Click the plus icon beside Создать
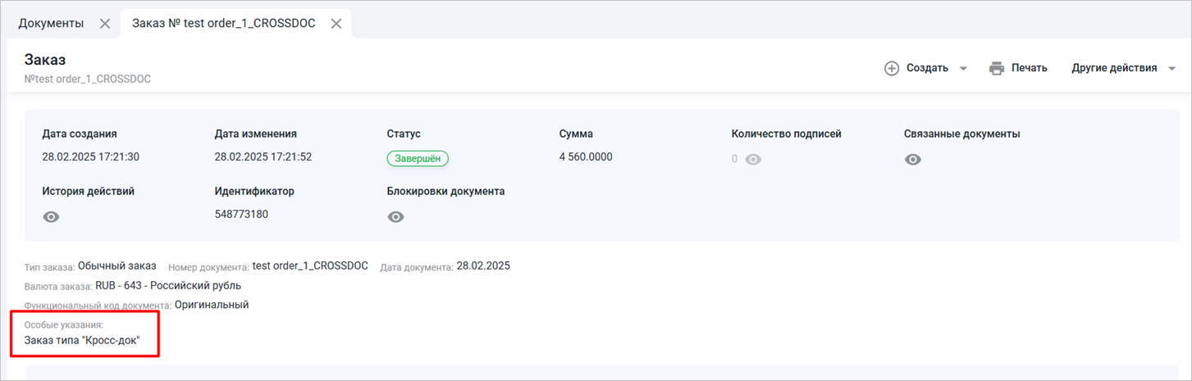The width and height of the screenshot is (1192, 381). pyautogui.click(x=892, y=68)
